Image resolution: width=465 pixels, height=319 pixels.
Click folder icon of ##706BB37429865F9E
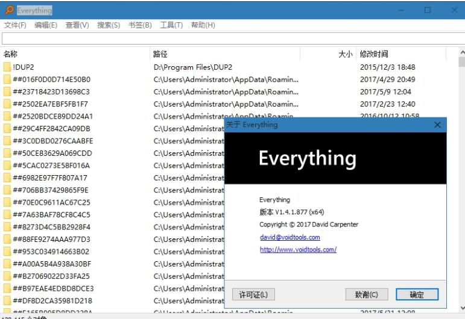click(7, 190)
